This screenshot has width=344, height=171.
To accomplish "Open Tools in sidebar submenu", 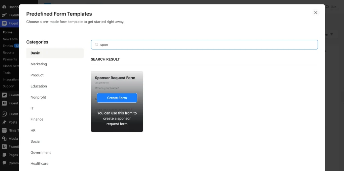I will (x=7, y=73).
